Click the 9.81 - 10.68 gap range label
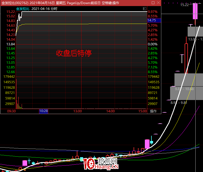The width and height of the screenshot is (203, 172). 184,89
